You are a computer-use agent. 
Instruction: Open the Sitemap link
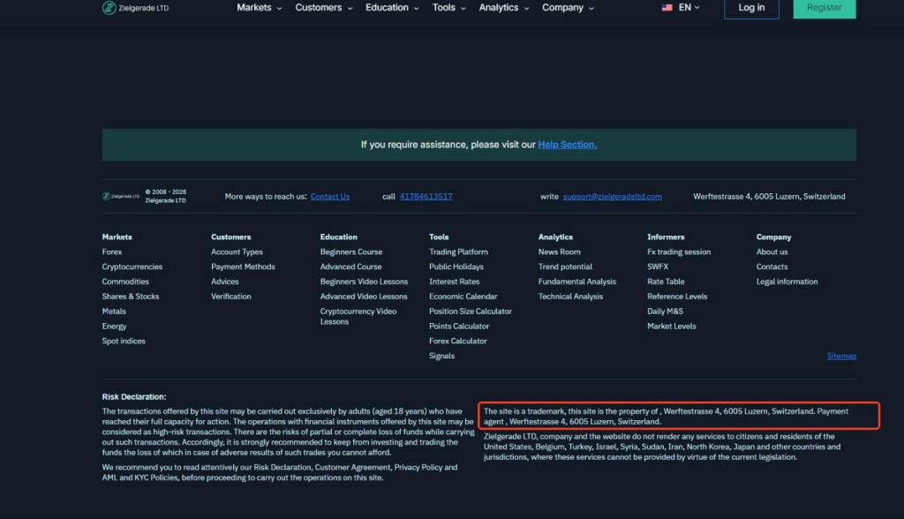pos(841,356)
